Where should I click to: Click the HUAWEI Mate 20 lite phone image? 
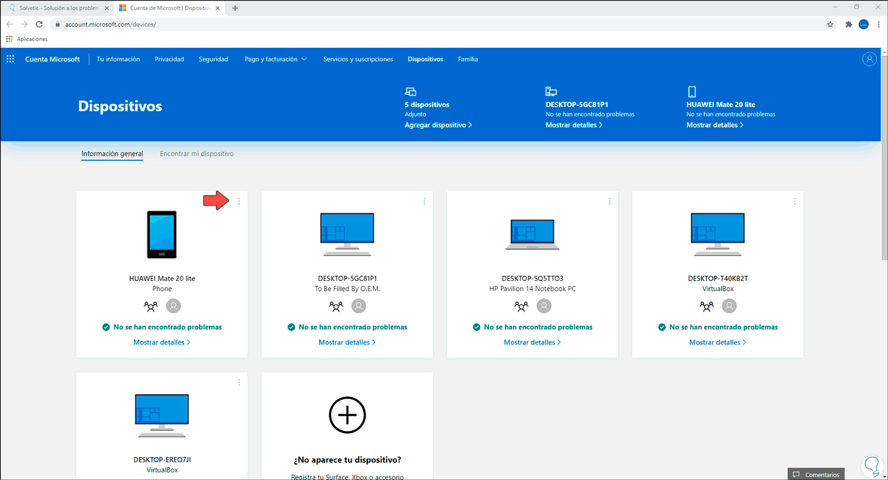(162, 235)
